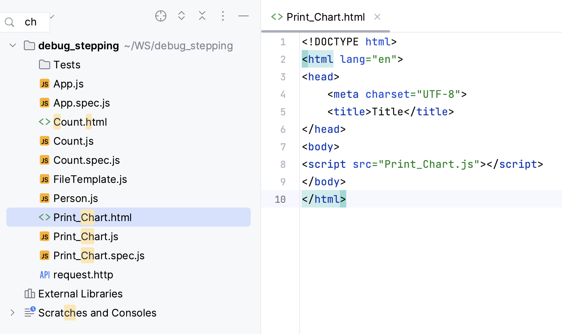Click the search magnifier icon in the speed search box
This screenshot has width=562, height=334.
point(10,22)
